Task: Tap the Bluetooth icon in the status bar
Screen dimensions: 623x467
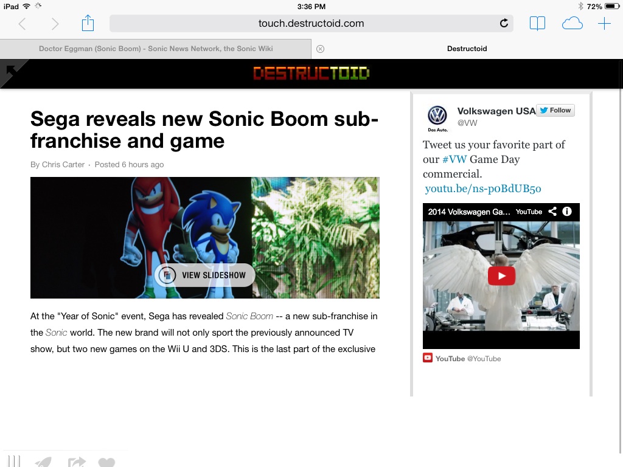Action: tap(580, 6)
